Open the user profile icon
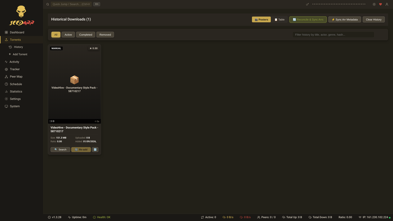Image resolution: width=393 pixels, height=221 pixels. click(387, 4)
